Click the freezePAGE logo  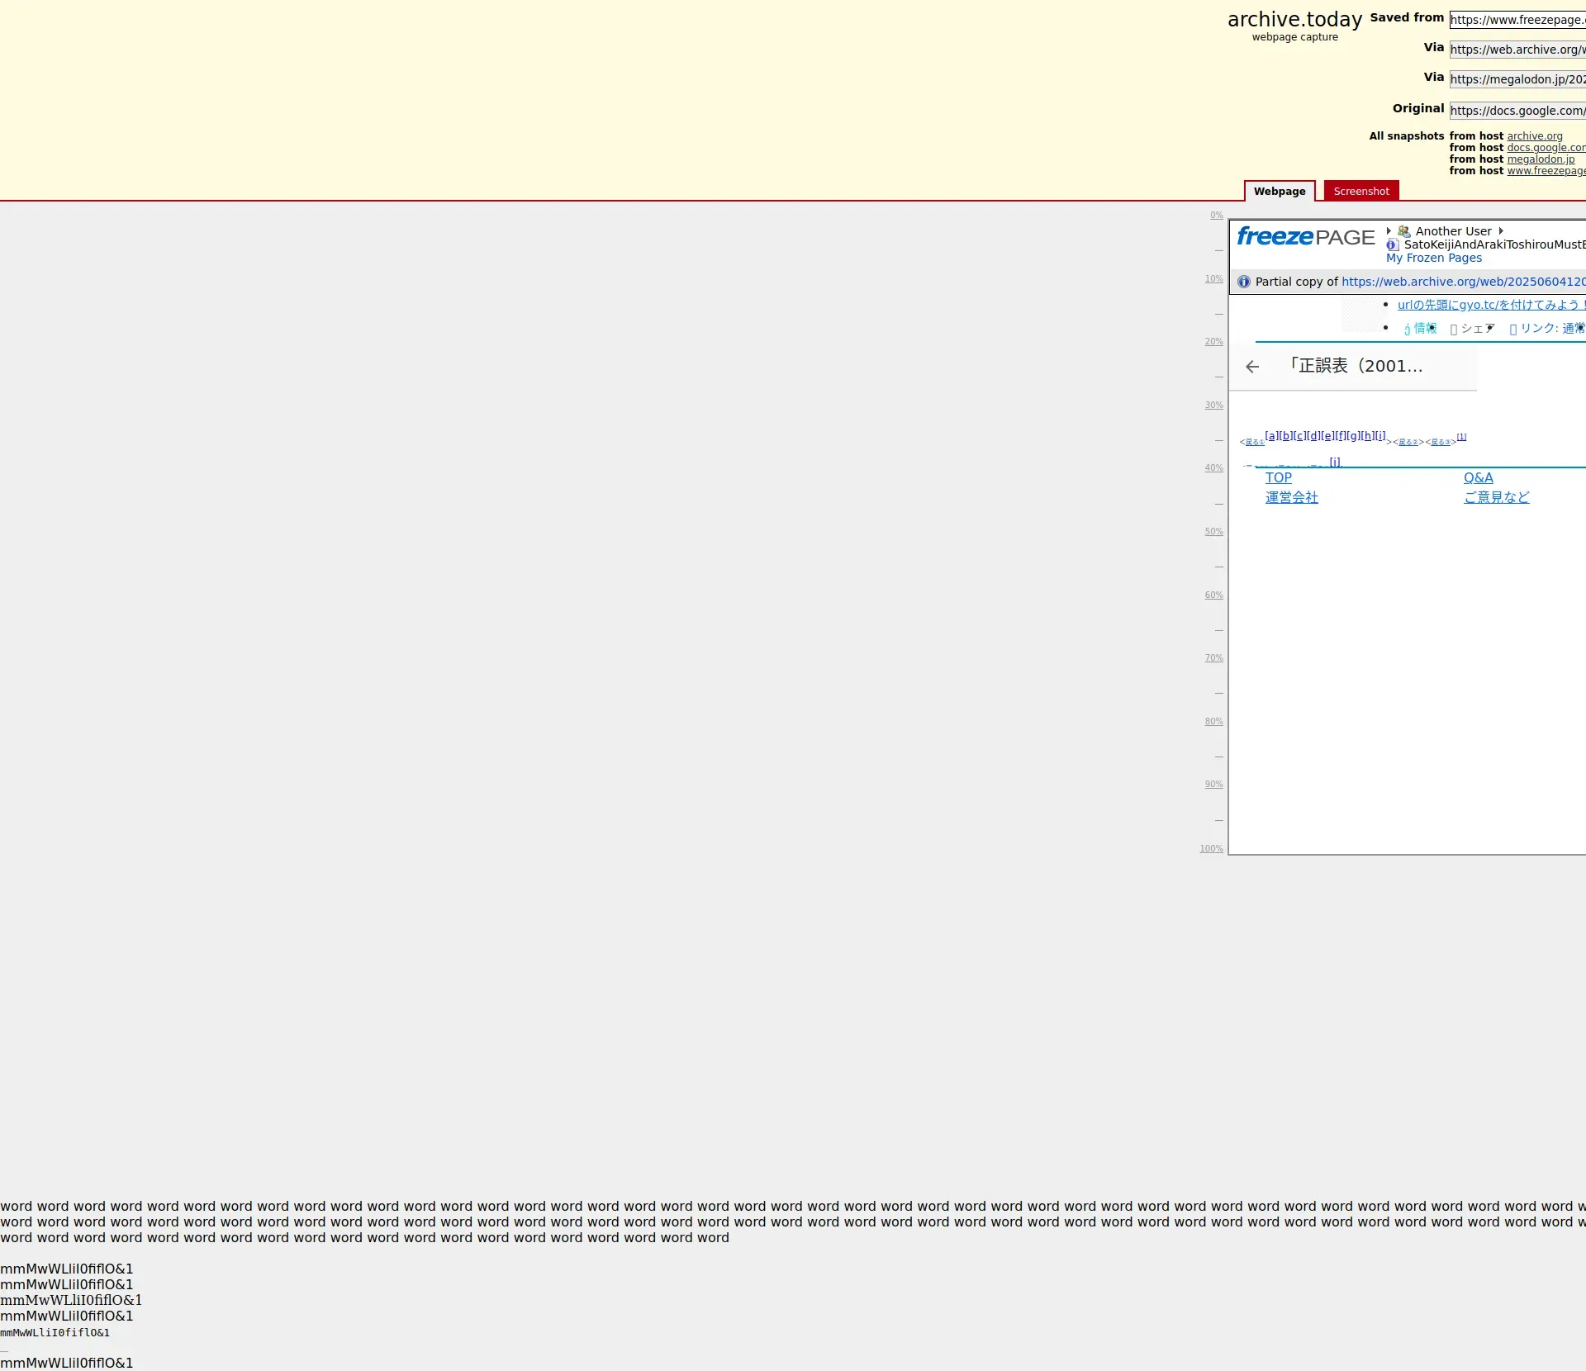(1305, 237)
